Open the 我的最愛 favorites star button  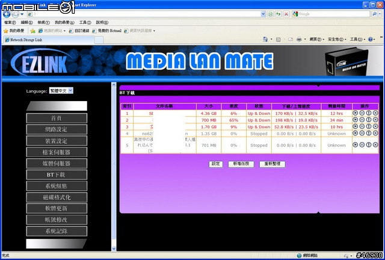(14, 31)
